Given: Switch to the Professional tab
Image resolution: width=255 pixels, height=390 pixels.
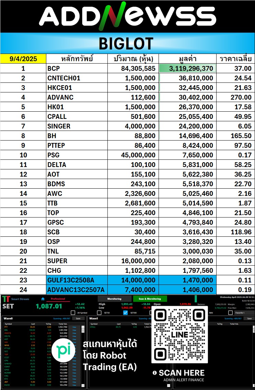Looking at the screenshot, I should coord(58,299).
